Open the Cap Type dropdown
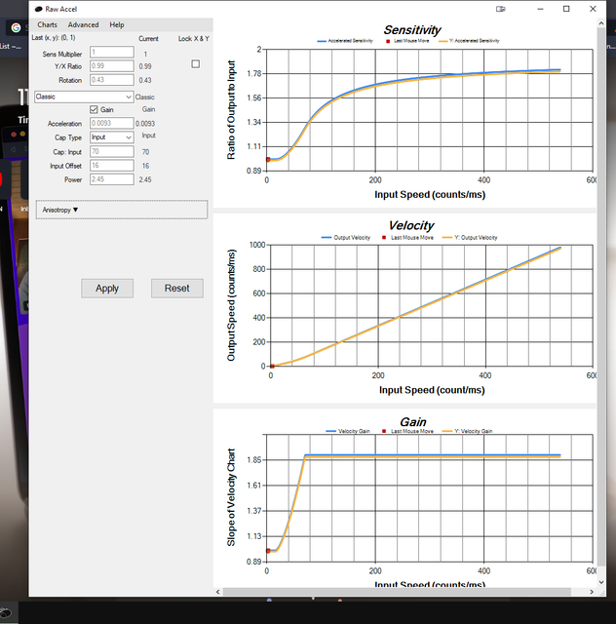This screenshot has height=624, width=616. (x=111, y=137)
